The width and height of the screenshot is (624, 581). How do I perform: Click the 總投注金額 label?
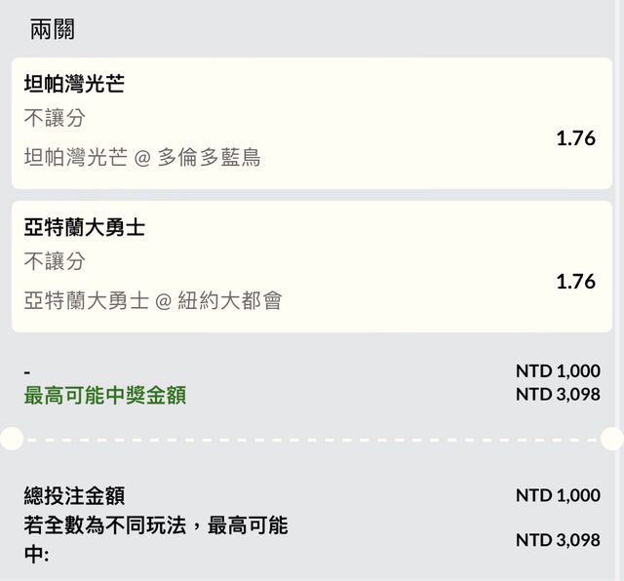click(x=74, y=496)
